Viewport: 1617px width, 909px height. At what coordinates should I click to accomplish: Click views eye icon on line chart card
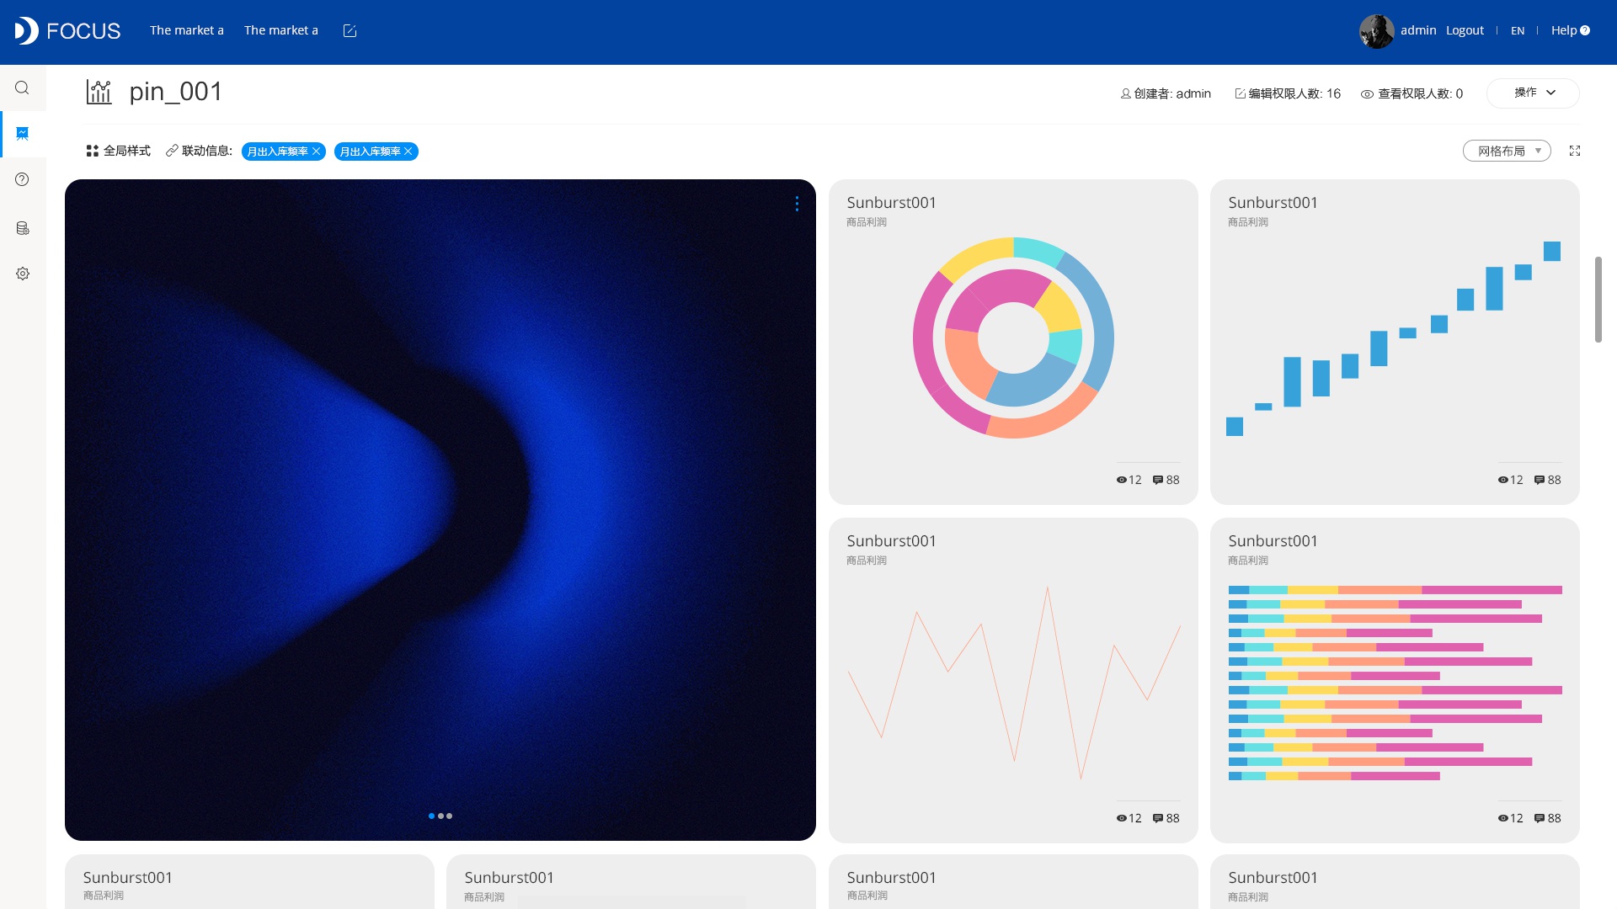click(1121, 818)
